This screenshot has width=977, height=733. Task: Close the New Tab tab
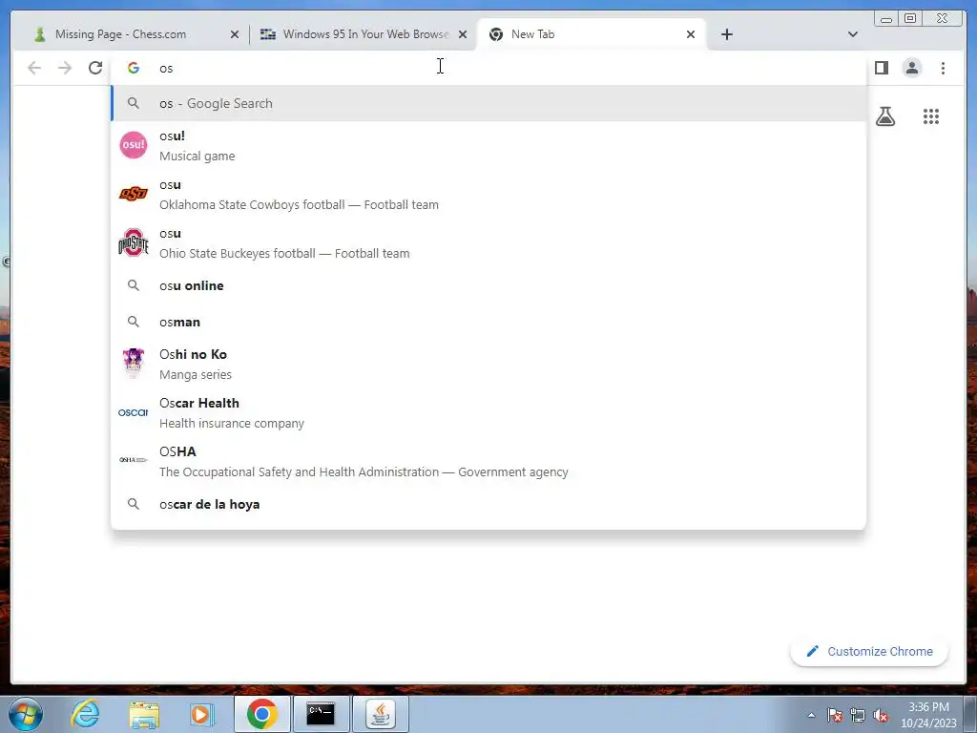691,34
